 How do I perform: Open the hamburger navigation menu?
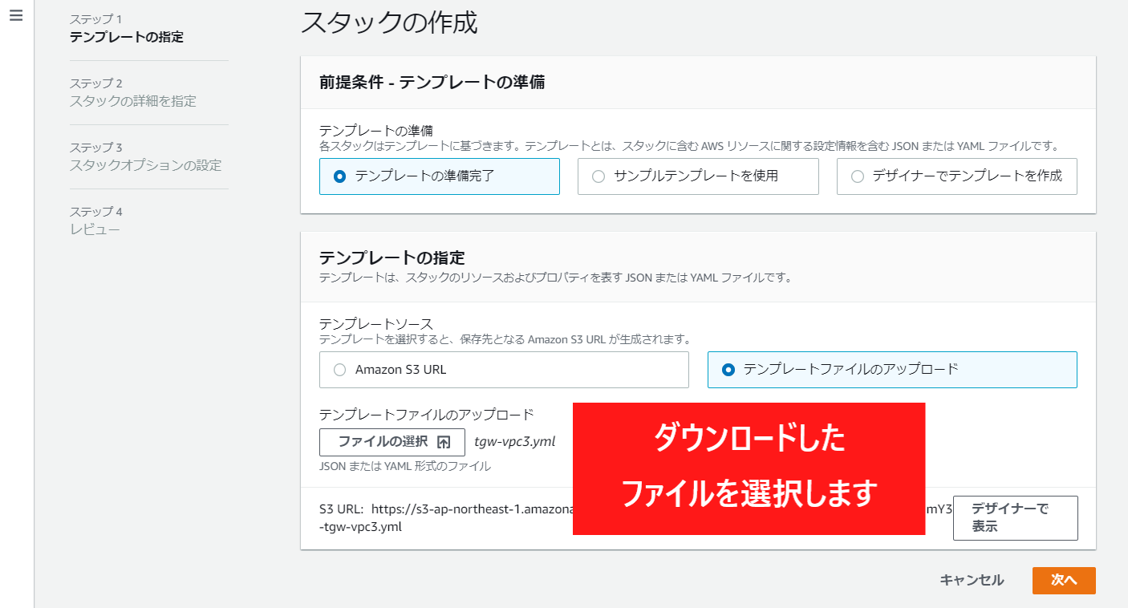pyautogui.click(x=16, y=16)
